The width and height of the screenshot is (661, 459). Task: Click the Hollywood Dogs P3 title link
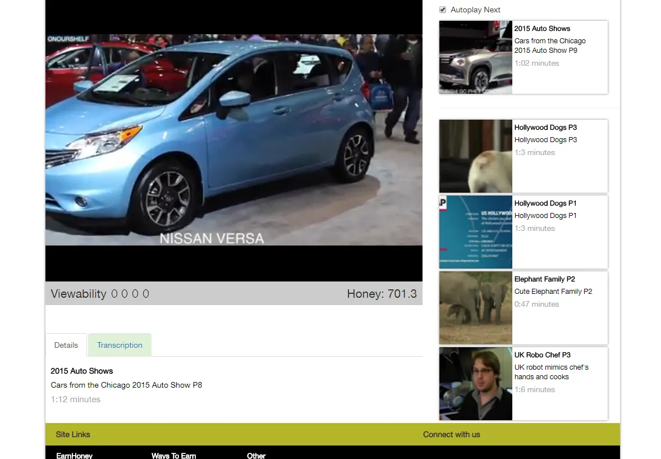[x=545, y=127]
